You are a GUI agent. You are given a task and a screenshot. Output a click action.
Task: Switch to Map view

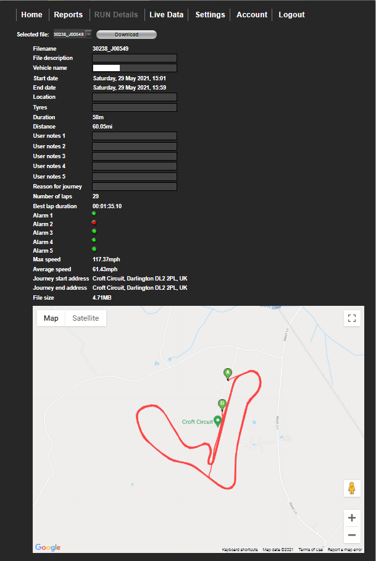(51, 318)
